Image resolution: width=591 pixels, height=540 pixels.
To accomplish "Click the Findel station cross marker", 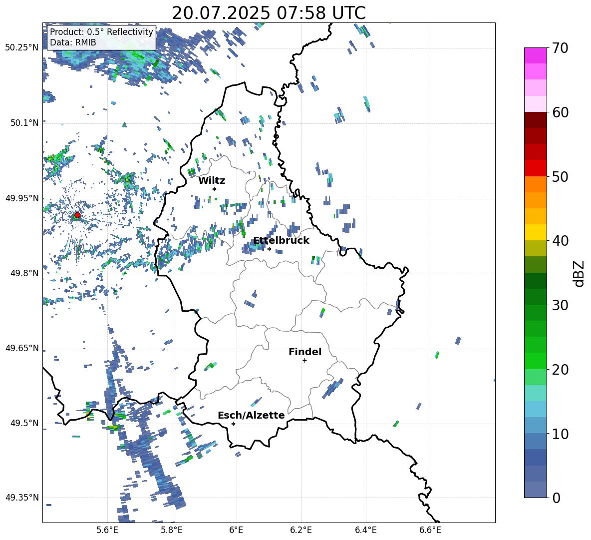I will pyautogui.click(x=304, y=360).
